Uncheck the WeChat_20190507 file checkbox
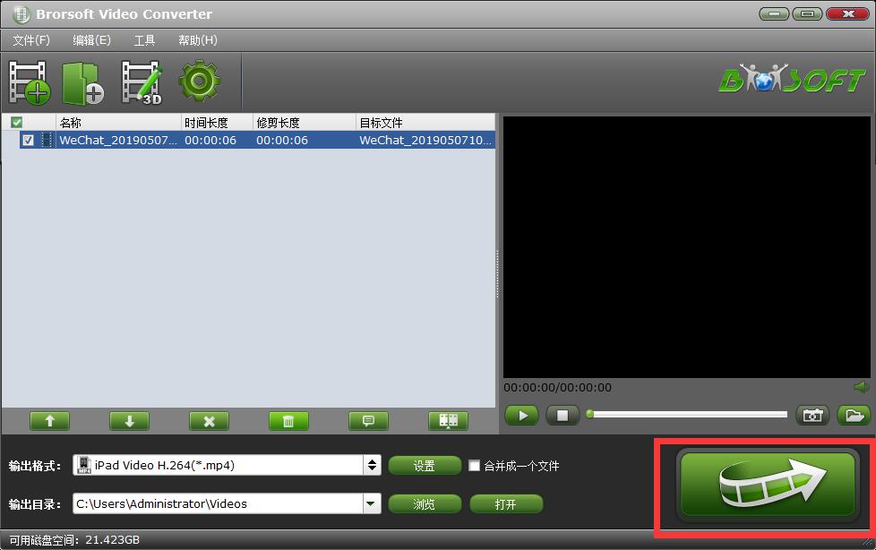876x550 pixels. click(x=30, y=140)
